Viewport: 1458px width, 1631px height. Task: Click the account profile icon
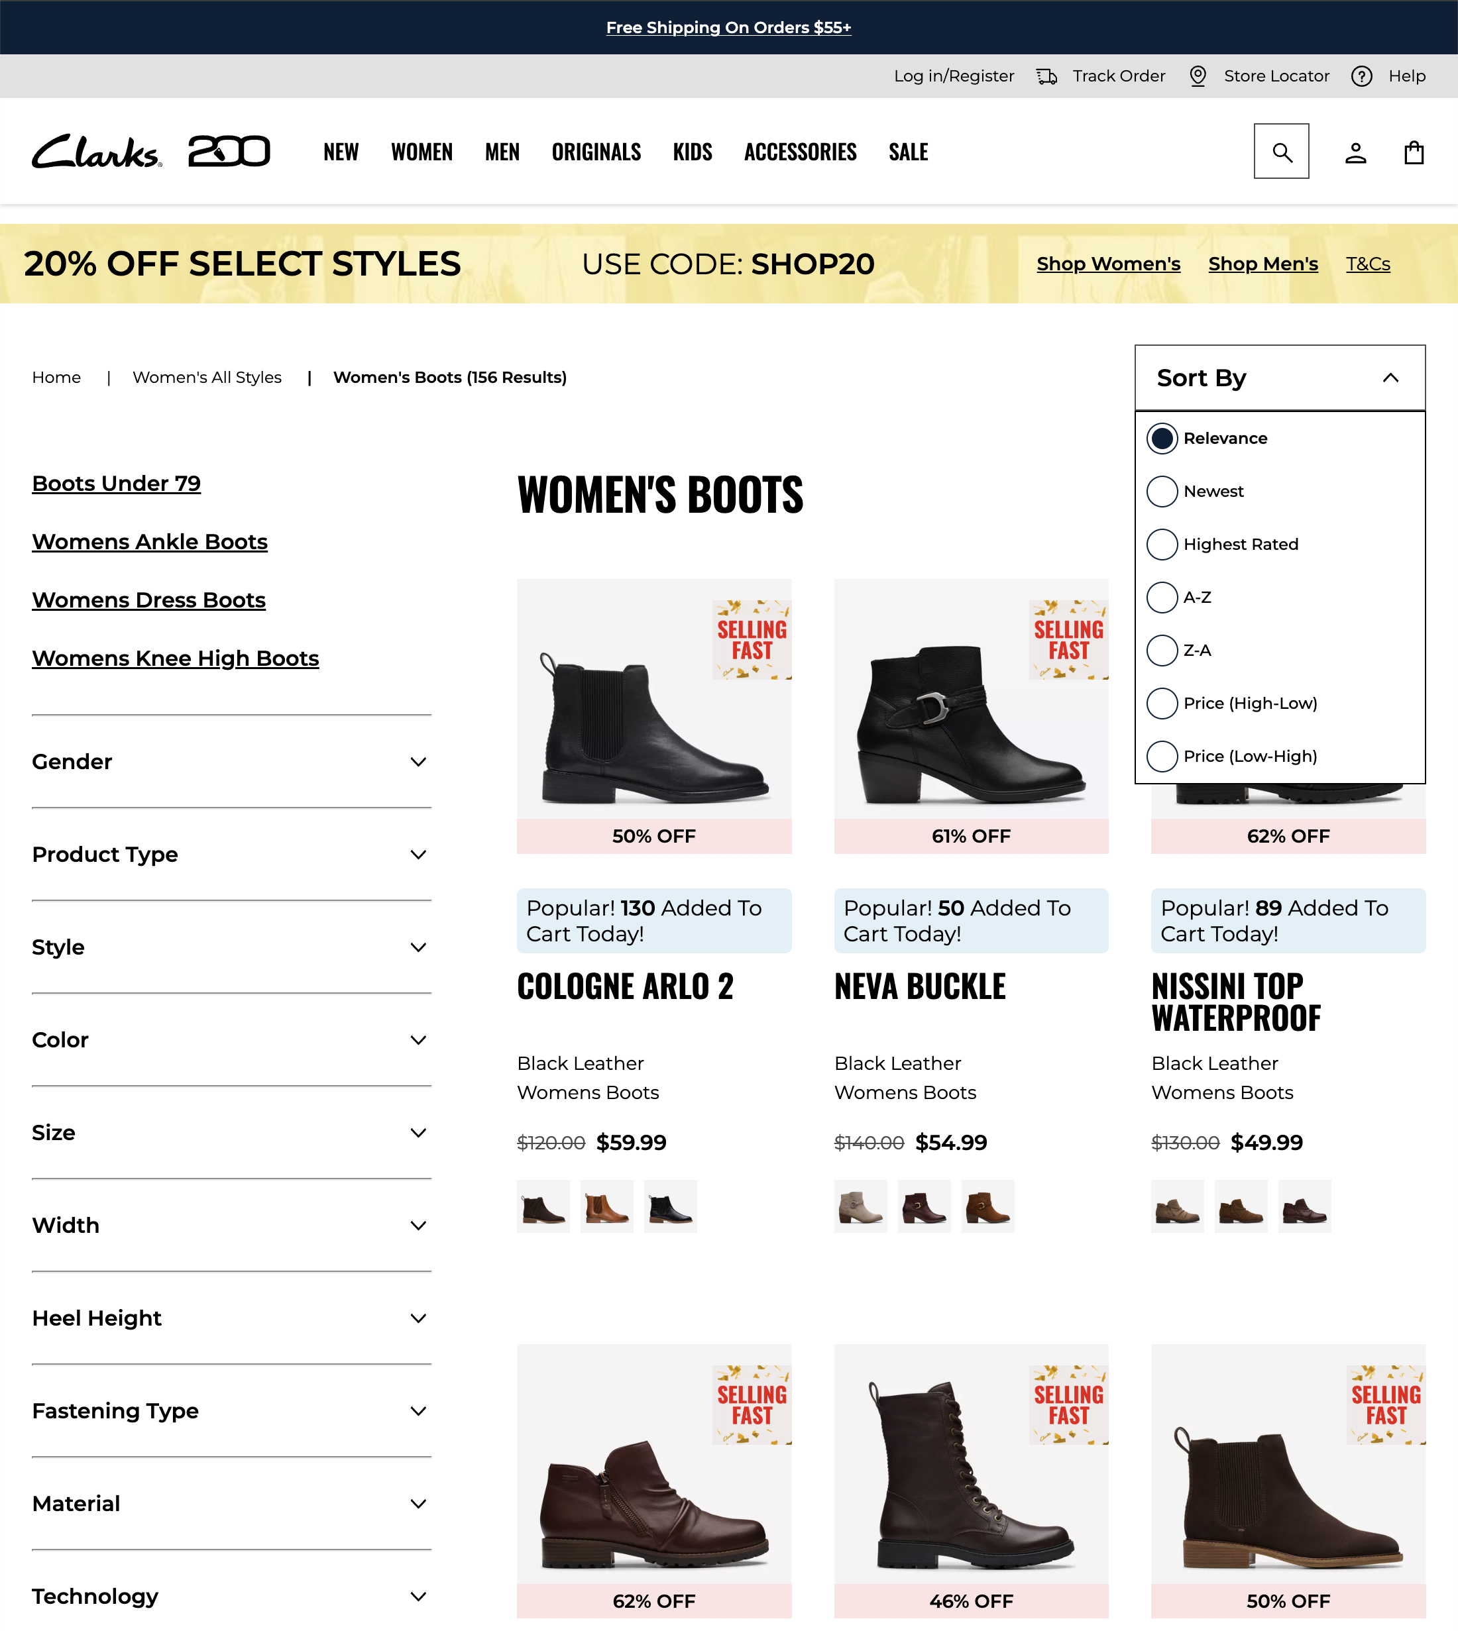(x=1355, y=152)
